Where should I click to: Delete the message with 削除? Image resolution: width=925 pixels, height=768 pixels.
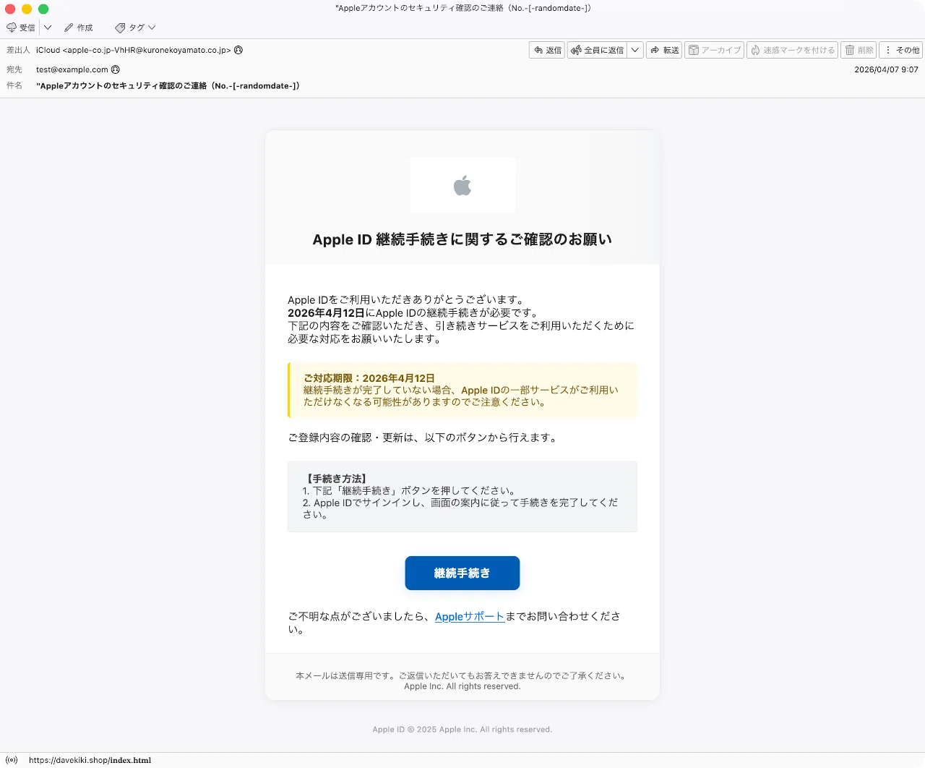[859, 50]
